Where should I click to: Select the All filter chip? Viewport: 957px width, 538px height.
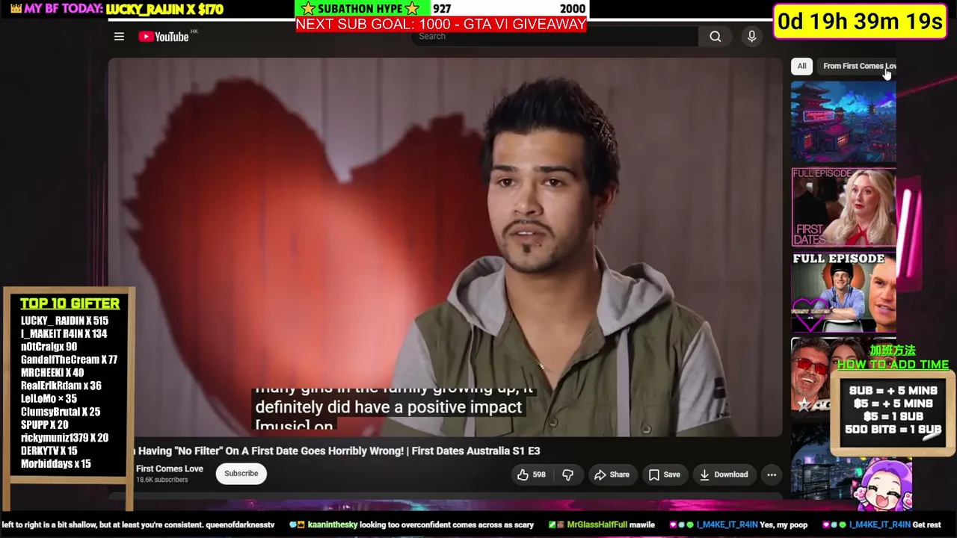[801, 66]
